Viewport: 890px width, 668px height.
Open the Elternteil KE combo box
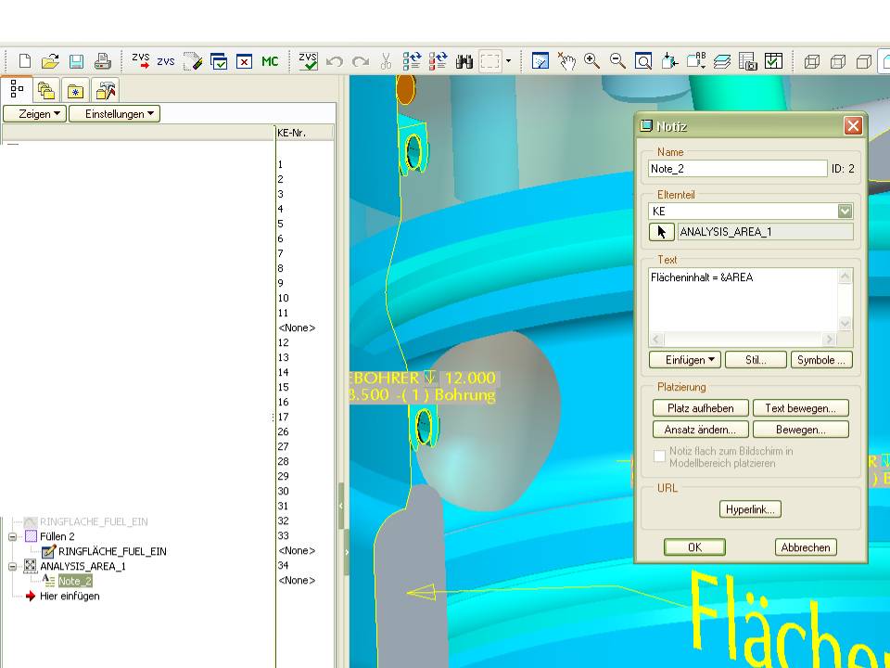coord(750,211)
